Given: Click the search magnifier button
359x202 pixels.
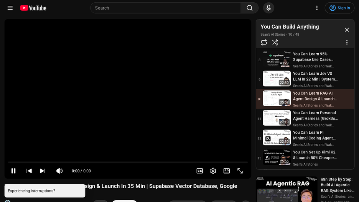Looking at the screenshot, I should [x=250, y=8].
